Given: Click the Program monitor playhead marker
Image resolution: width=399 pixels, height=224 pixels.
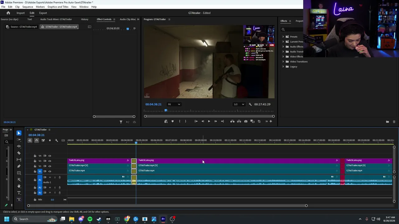Looking at the screenshot, I should pyautogui.click(x=166, y=110).
